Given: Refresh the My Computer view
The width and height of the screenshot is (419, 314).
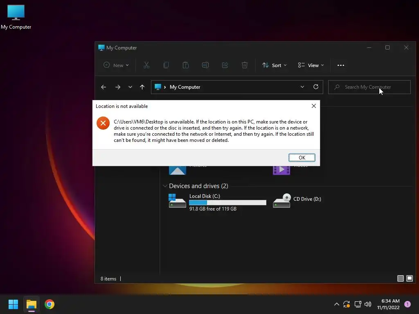Looking at the screenshot, I should [x=316, y=87].
